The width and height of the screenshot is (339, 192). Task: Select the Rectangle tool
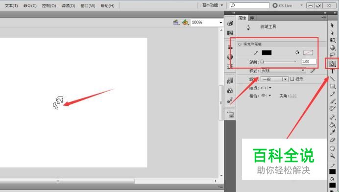[x=333, y=87]
